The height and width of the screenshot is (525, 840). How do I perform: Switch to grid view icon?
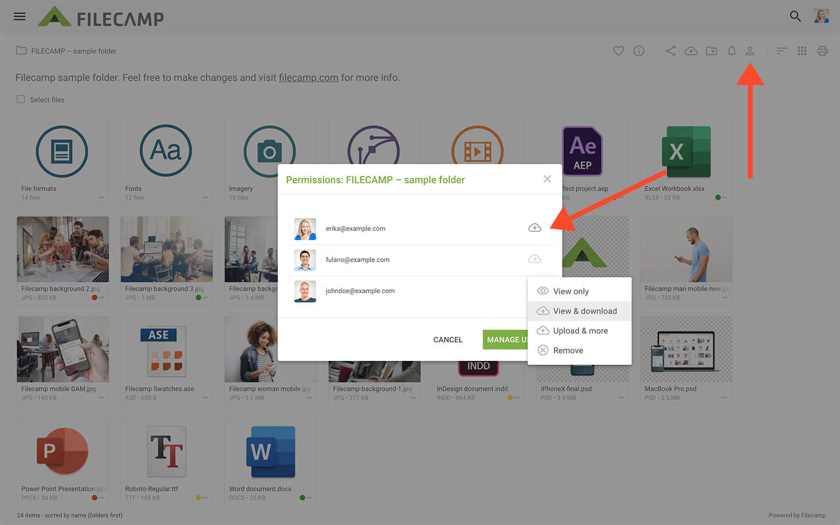click(x=802, y=51)
